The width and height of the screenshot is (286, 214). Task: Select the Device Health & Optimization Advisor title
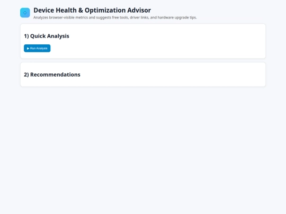tap(92, 10)
